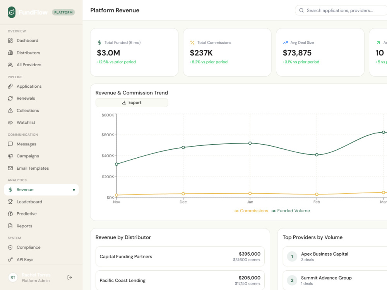Open Apex Business Capital provider entry
The height and width of the screenshot is (290, 387).
click(x=335, y=256)
